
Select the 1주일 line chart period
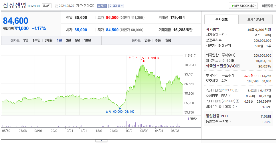pos(36,40)
